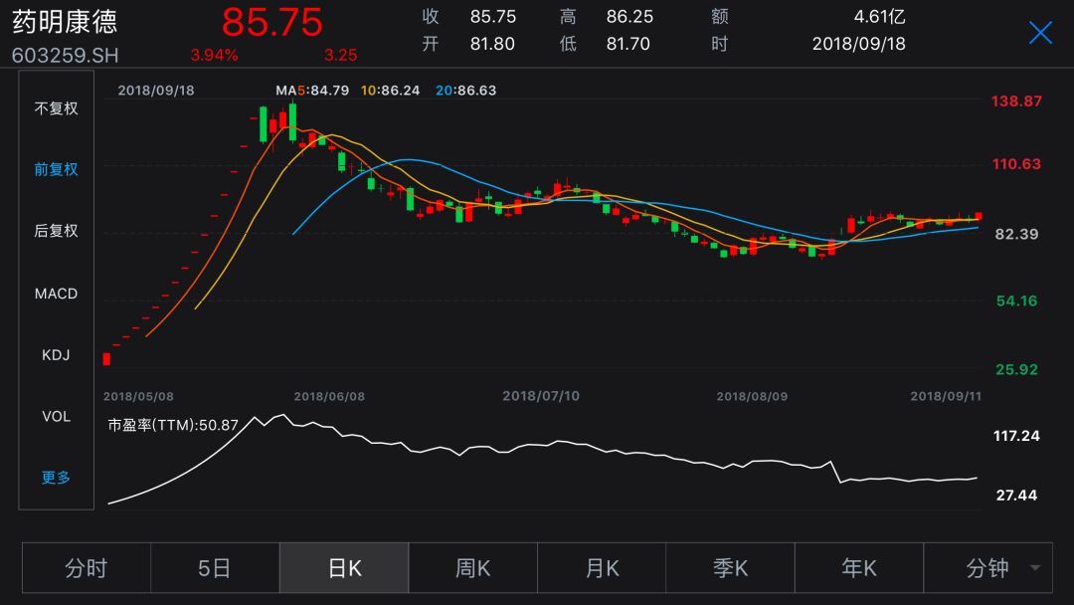Click the 54.16 price axis label
1074x605 pixels.
pyautogui.click(x=1016, y=301)
